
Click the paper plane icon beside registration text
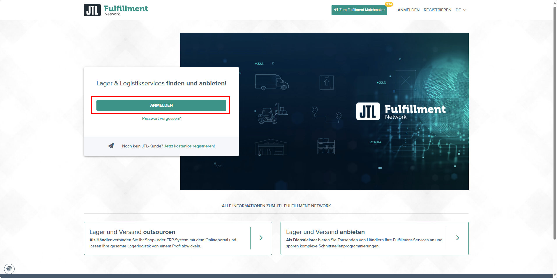point(111,146)
